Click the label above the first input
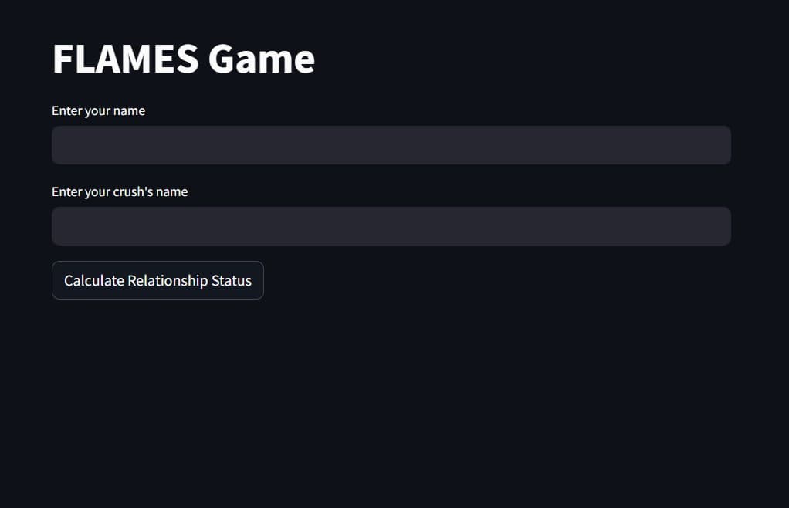Screen dimensions: 789x508 coord(98,110)
